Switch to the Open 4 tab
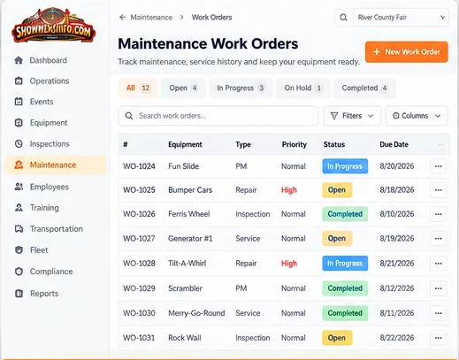 pos(183,88)
